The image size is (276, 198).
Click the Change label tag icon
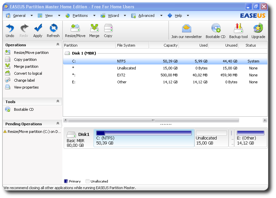click(8, 80)
